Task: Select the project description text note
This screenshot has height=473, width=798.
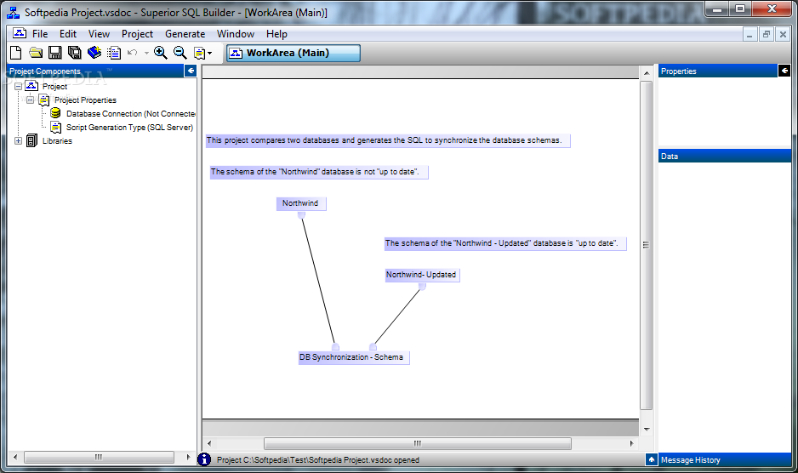Action: tap(388, 140)
